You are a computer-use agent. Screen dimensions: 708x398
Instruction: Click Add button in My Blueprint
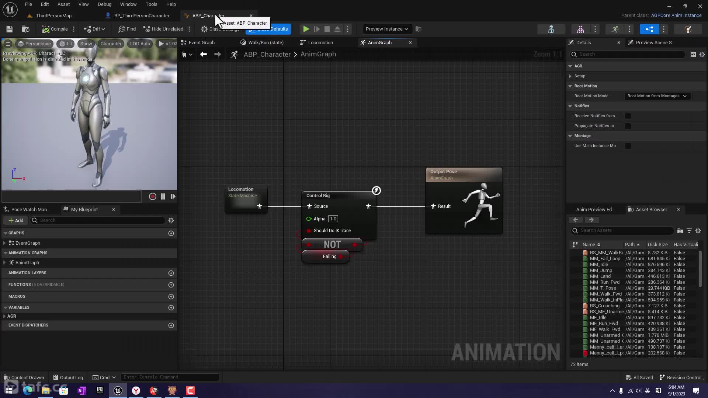(16, 220)
